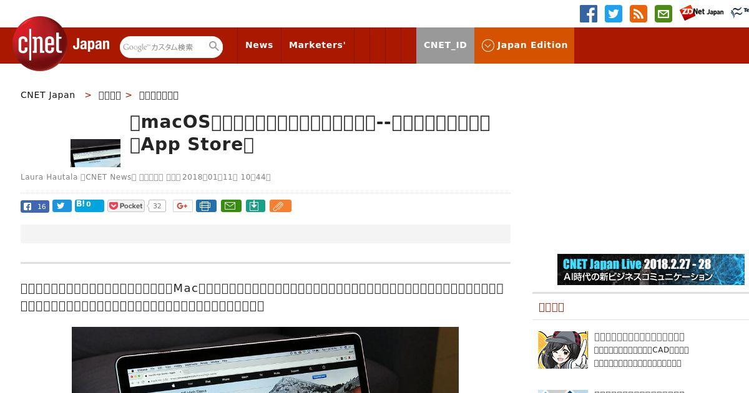The image size is (749, 393).
Task: Expand the Japan Edition dropdown
Action: point(524,45)
